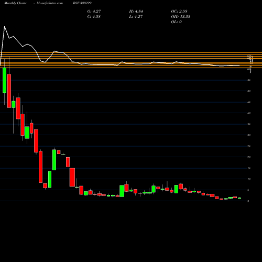Click the last green candlestick on the chart
Viewport: 262px width, 262px height.
[x=239, y=198]
